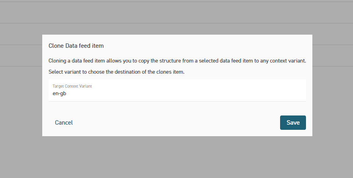Cancel the clone dialog
This screenshot has height=178, width=353.
pyautogui.click(x=64, y=123)
